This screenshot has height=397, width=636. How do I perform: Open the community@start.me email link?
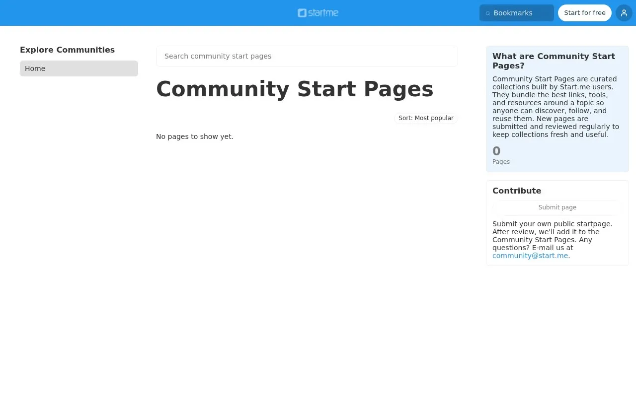click(x=530, y=256)
